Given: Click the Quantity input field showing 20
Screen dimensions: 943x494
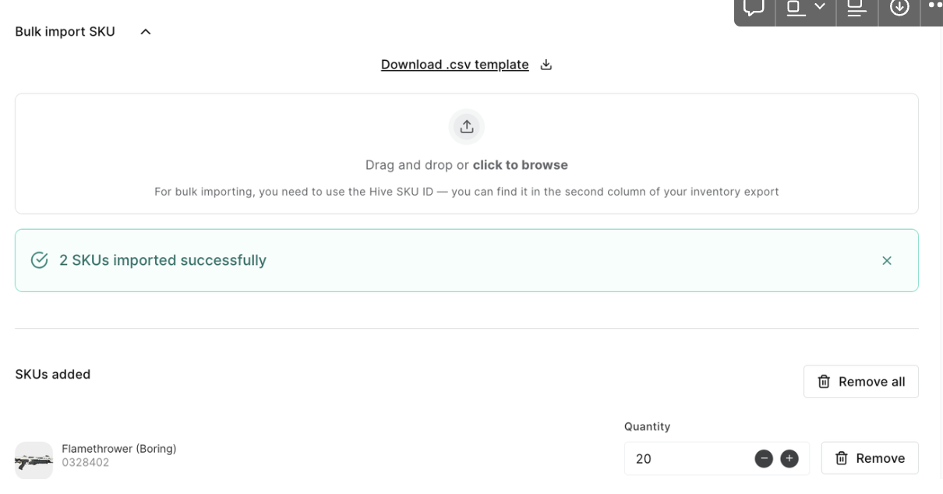Looking at the screenshot, I should click(x=686, y=459).
